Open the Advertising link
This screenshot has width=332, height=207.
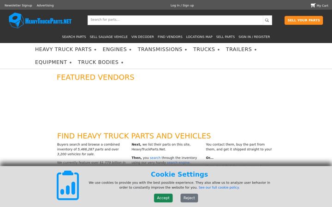pos(45,6)
